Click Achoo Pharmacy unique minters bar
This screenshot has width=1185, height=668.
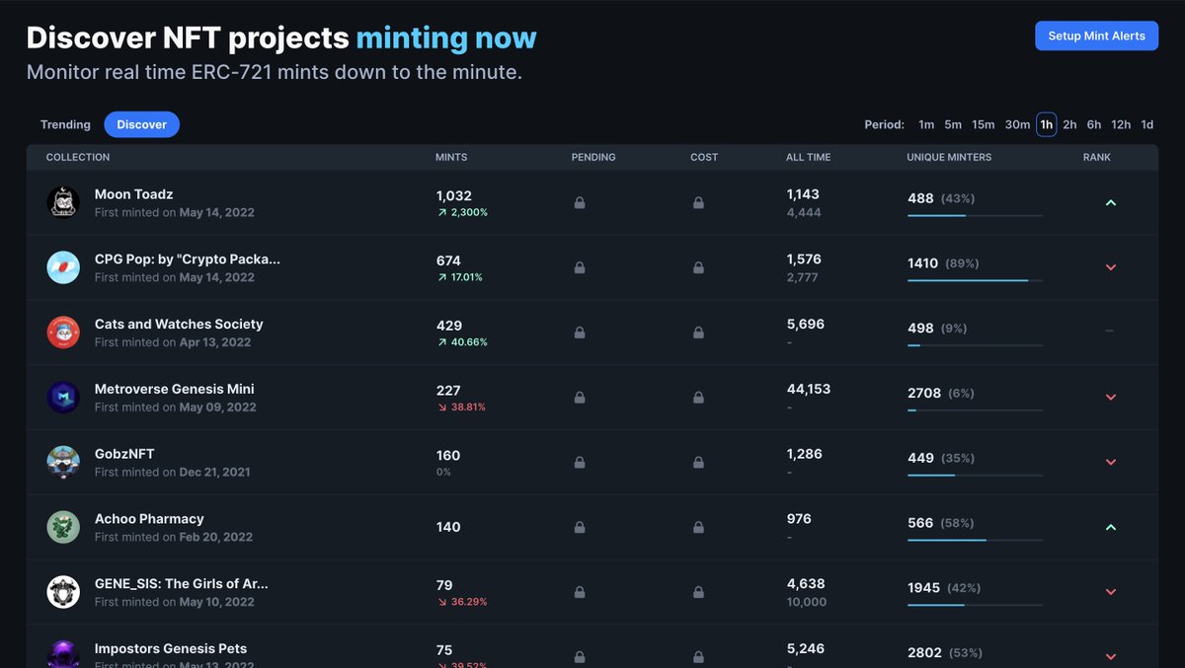pos(975,540)
